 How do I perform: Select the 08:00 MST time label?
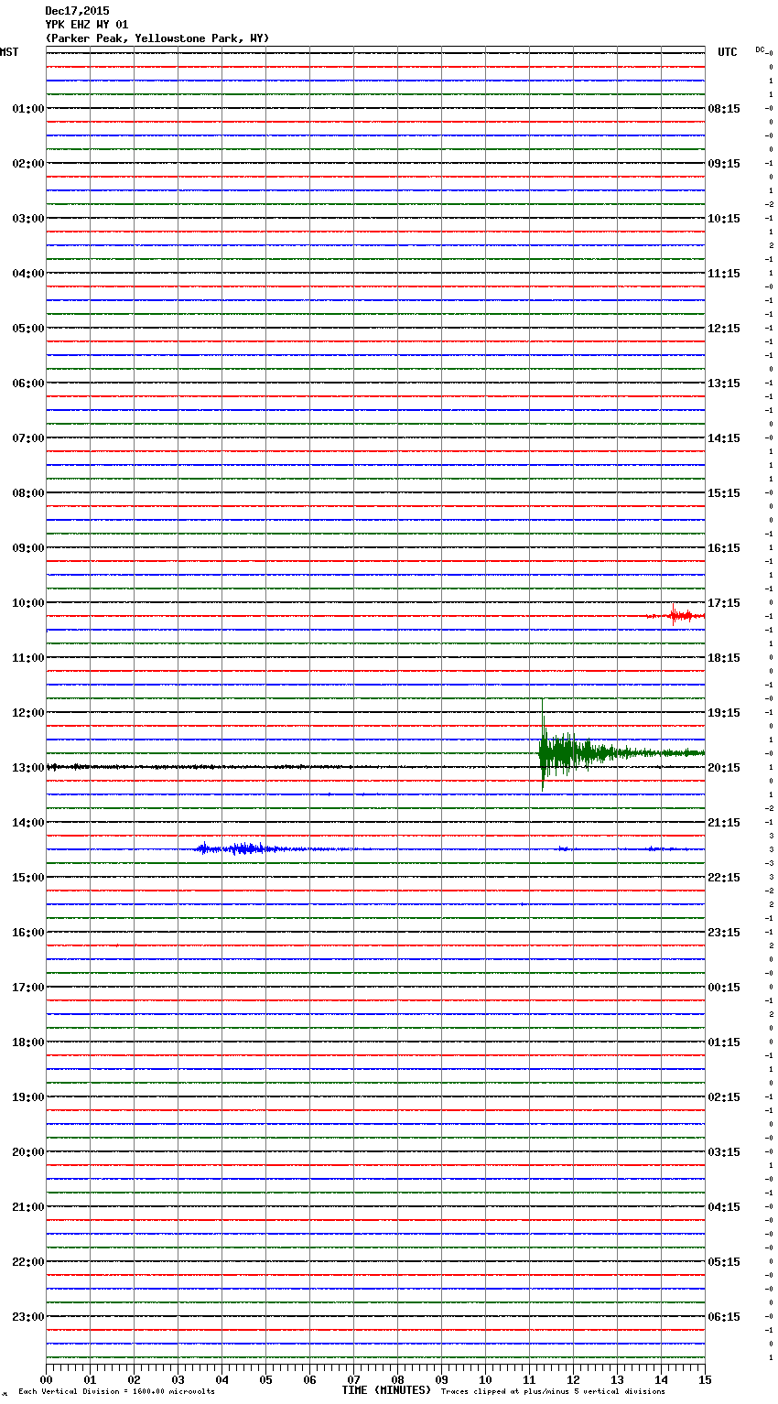point(28,493)
